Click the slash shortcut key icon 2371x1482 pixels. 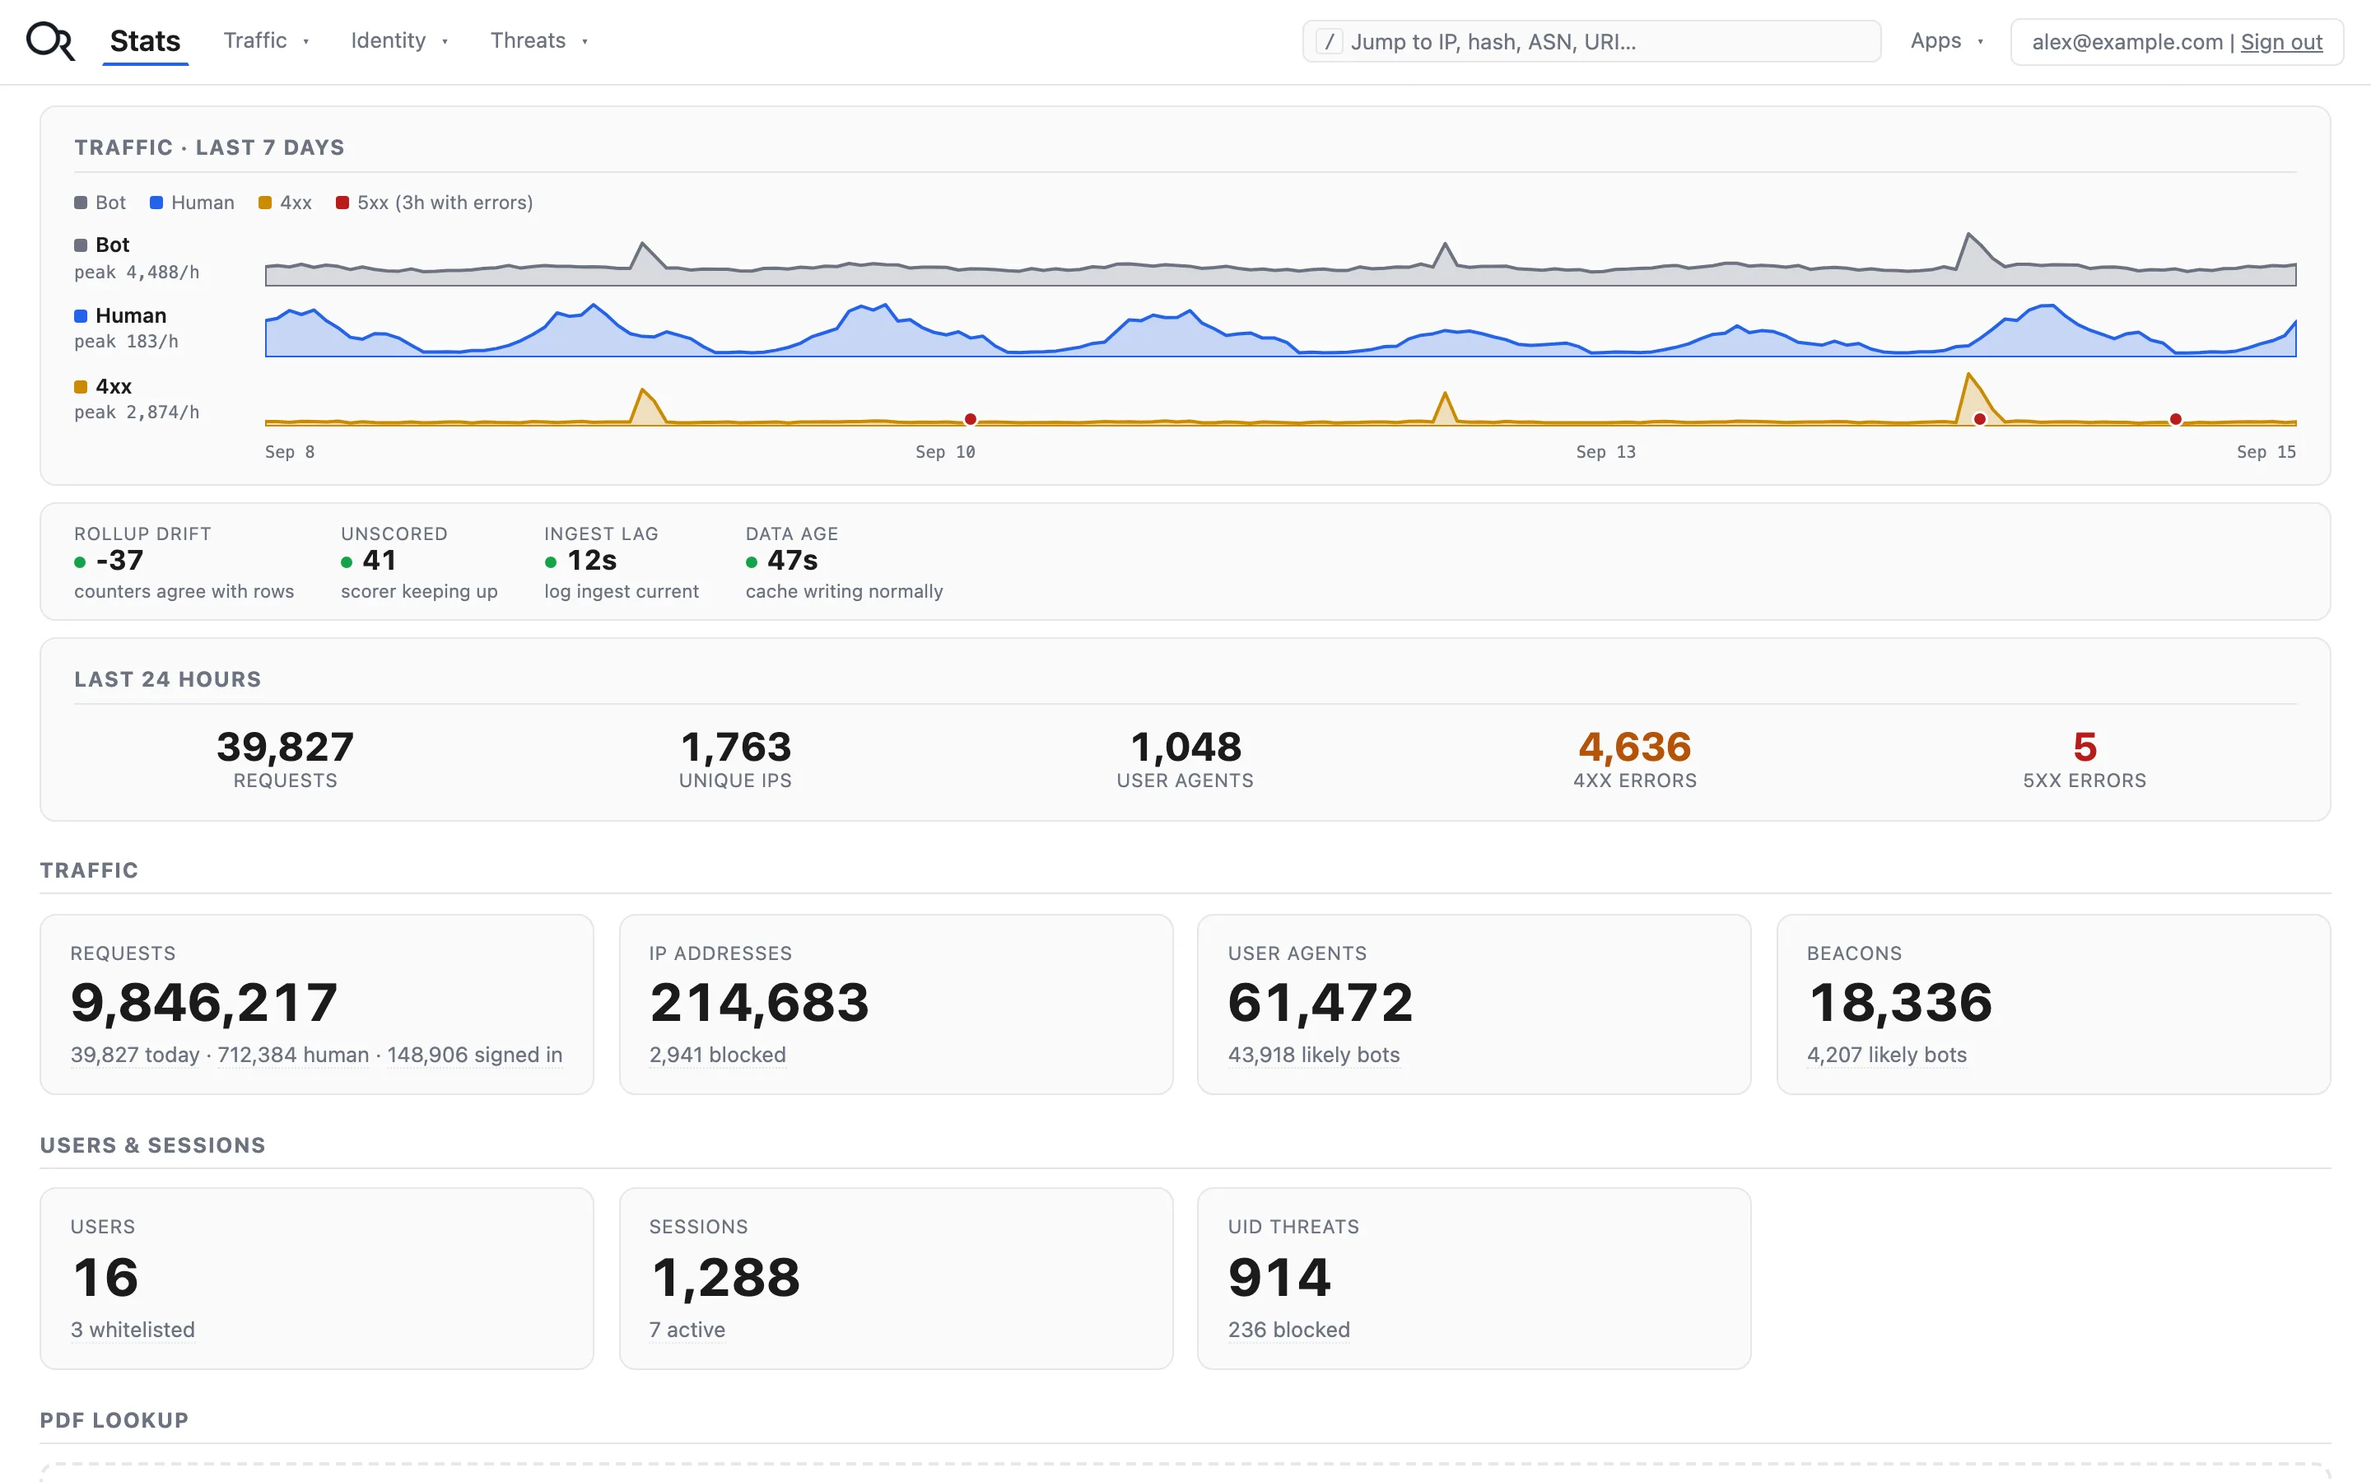click(x=1329, y=41)
